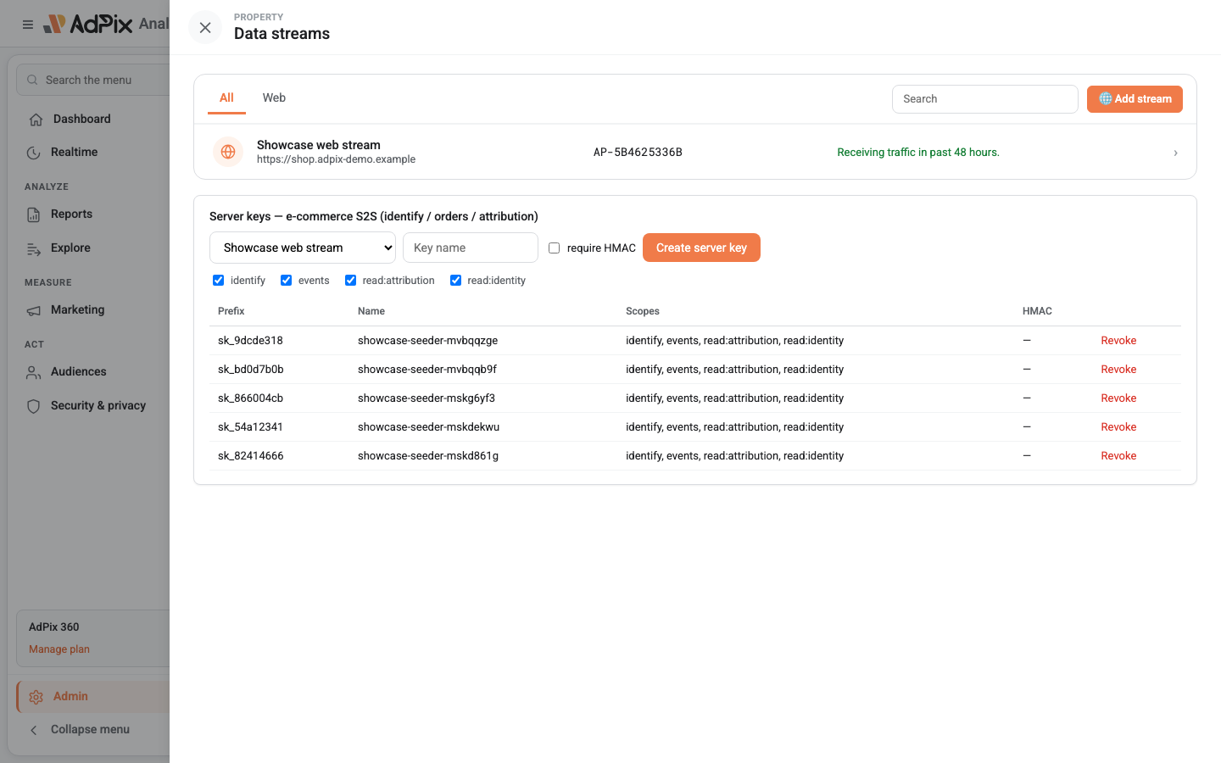Open Dashboard via its home icon

click(x=36, y=120)
